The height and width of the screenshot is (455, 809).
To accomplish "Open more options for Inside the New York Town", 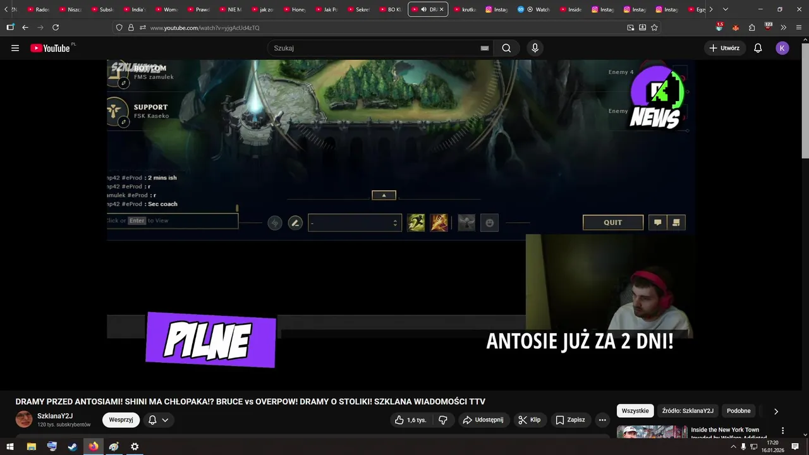I will coord(782,430).
